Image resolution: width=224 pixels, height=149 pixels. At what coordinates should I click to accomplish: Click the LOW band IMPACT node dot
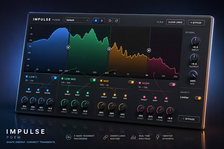[x=29, y=89]
